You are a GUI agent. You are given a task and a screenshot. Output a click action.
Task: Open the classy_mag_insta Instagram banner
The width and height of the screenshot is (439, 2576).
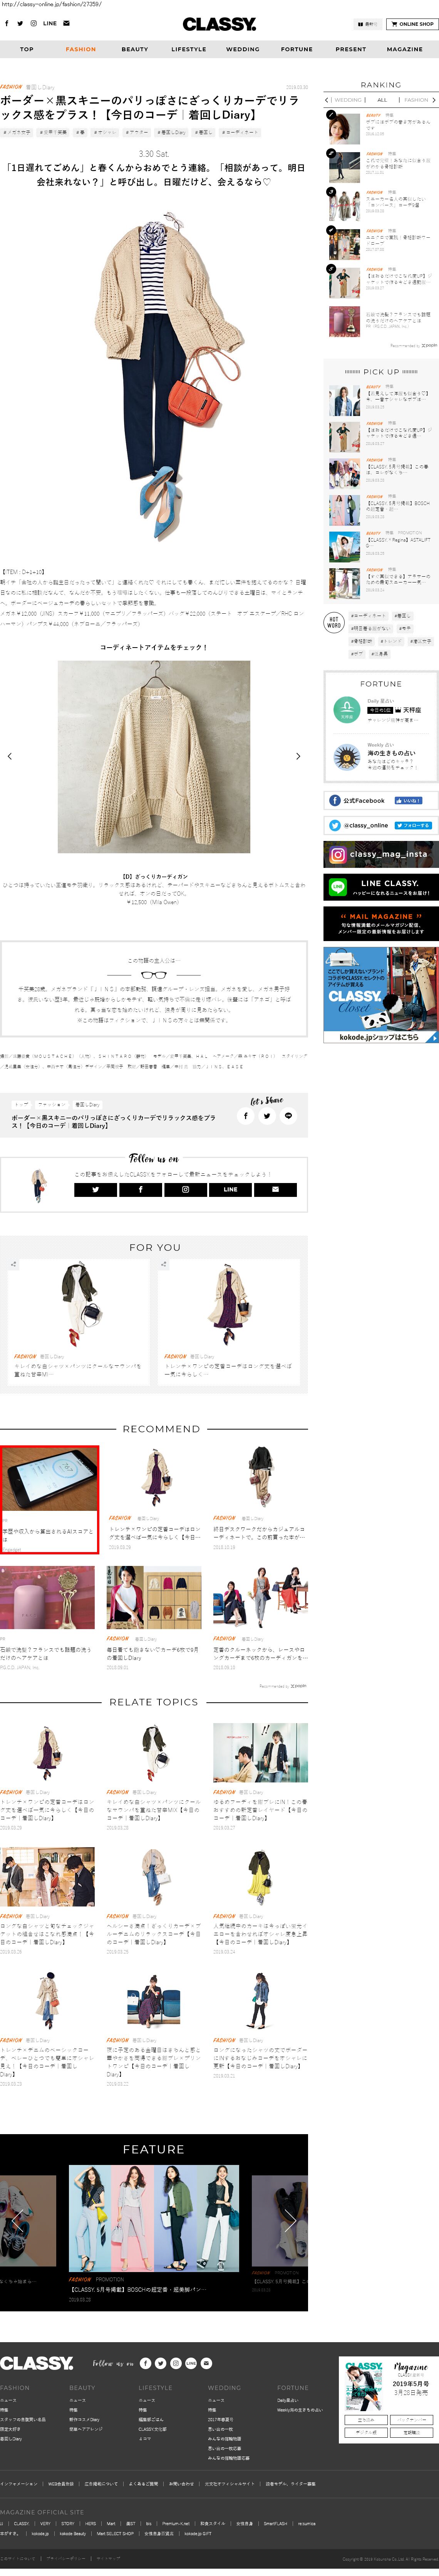[x=380, y=854]
